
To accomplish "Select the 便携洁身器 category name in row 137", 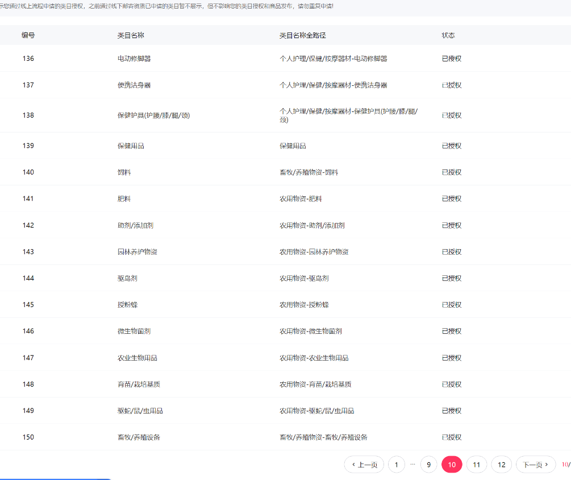I will click(x=134, y=85).
